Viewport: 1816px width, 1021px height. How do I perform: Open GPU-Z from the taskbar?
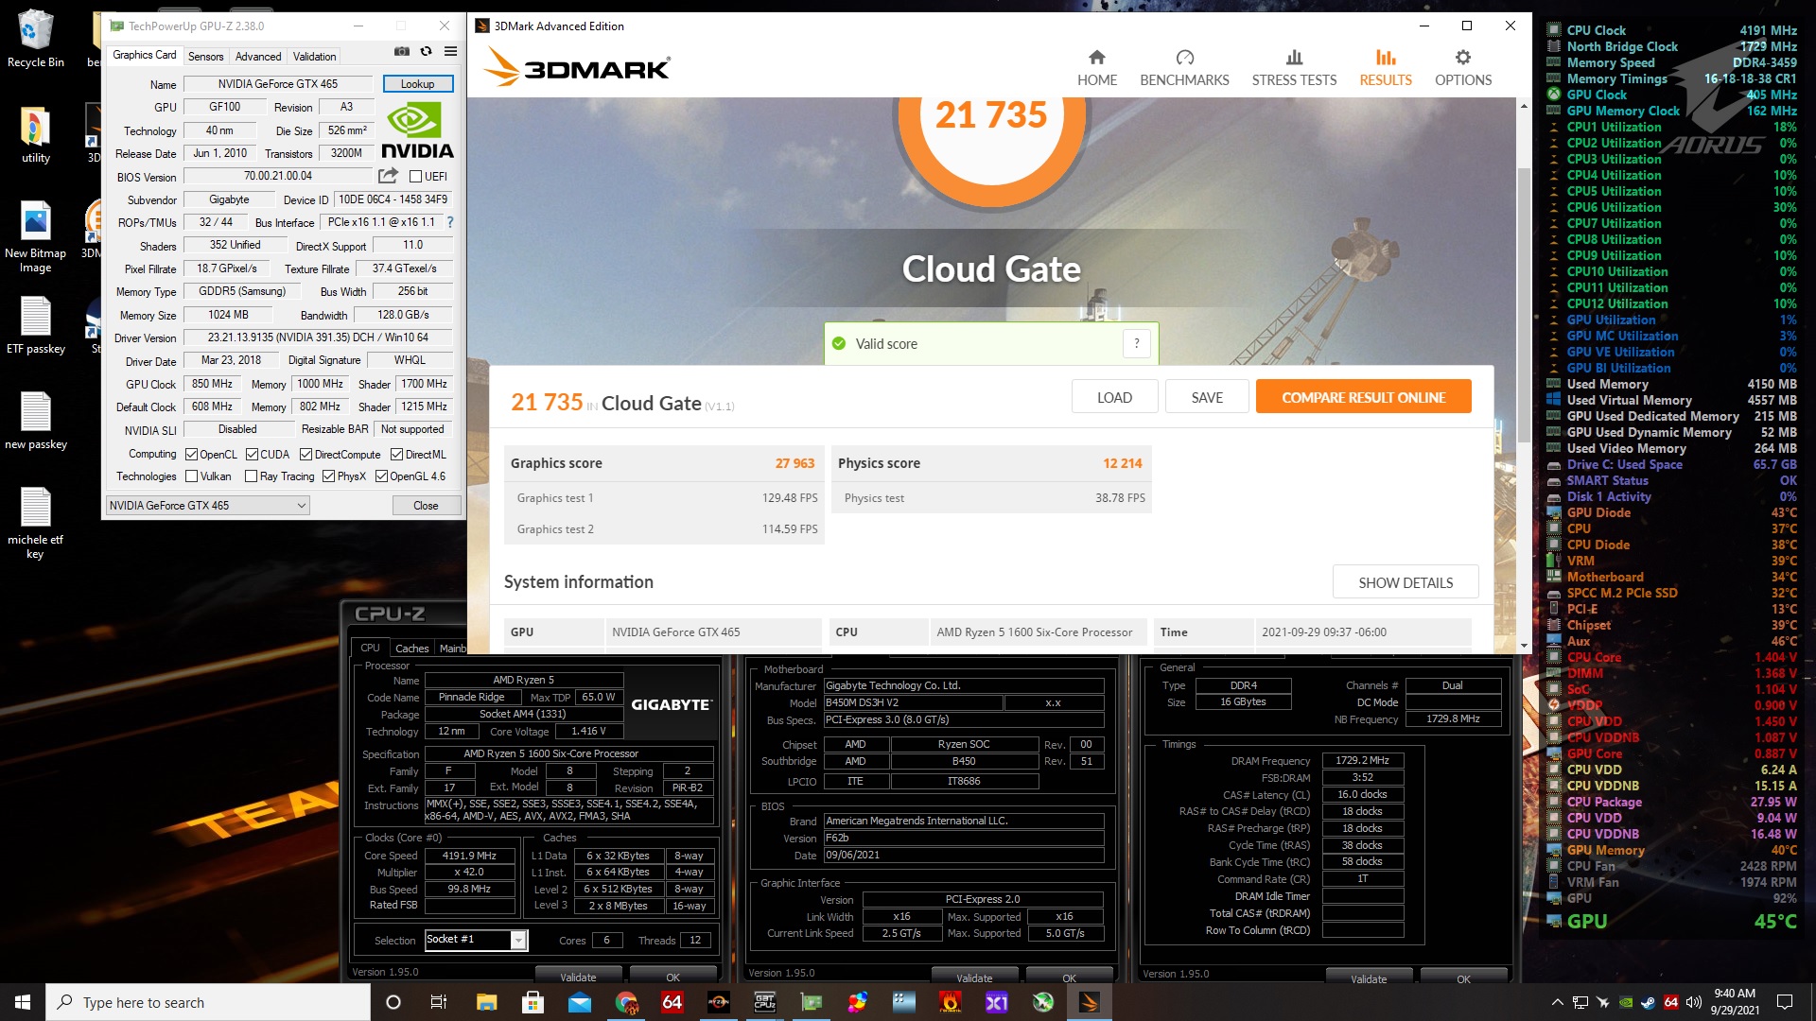[812, 1002]
